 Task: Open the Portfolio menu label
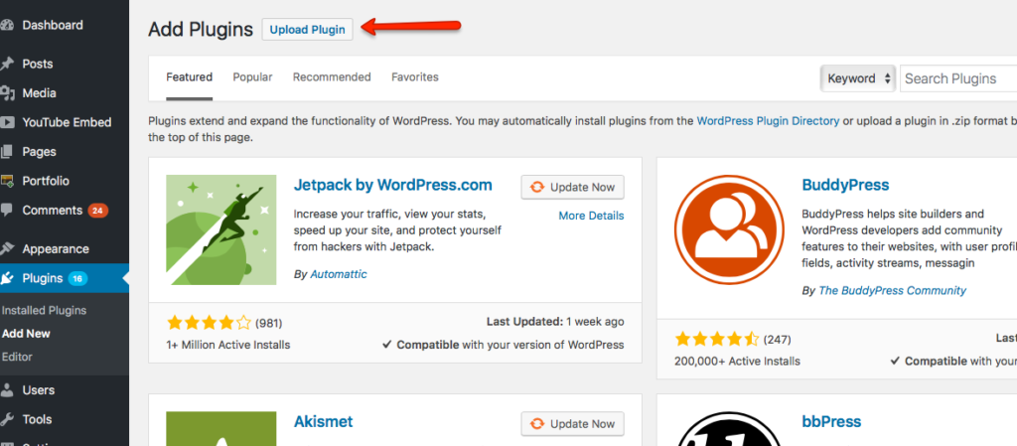[x=46, y=181]
